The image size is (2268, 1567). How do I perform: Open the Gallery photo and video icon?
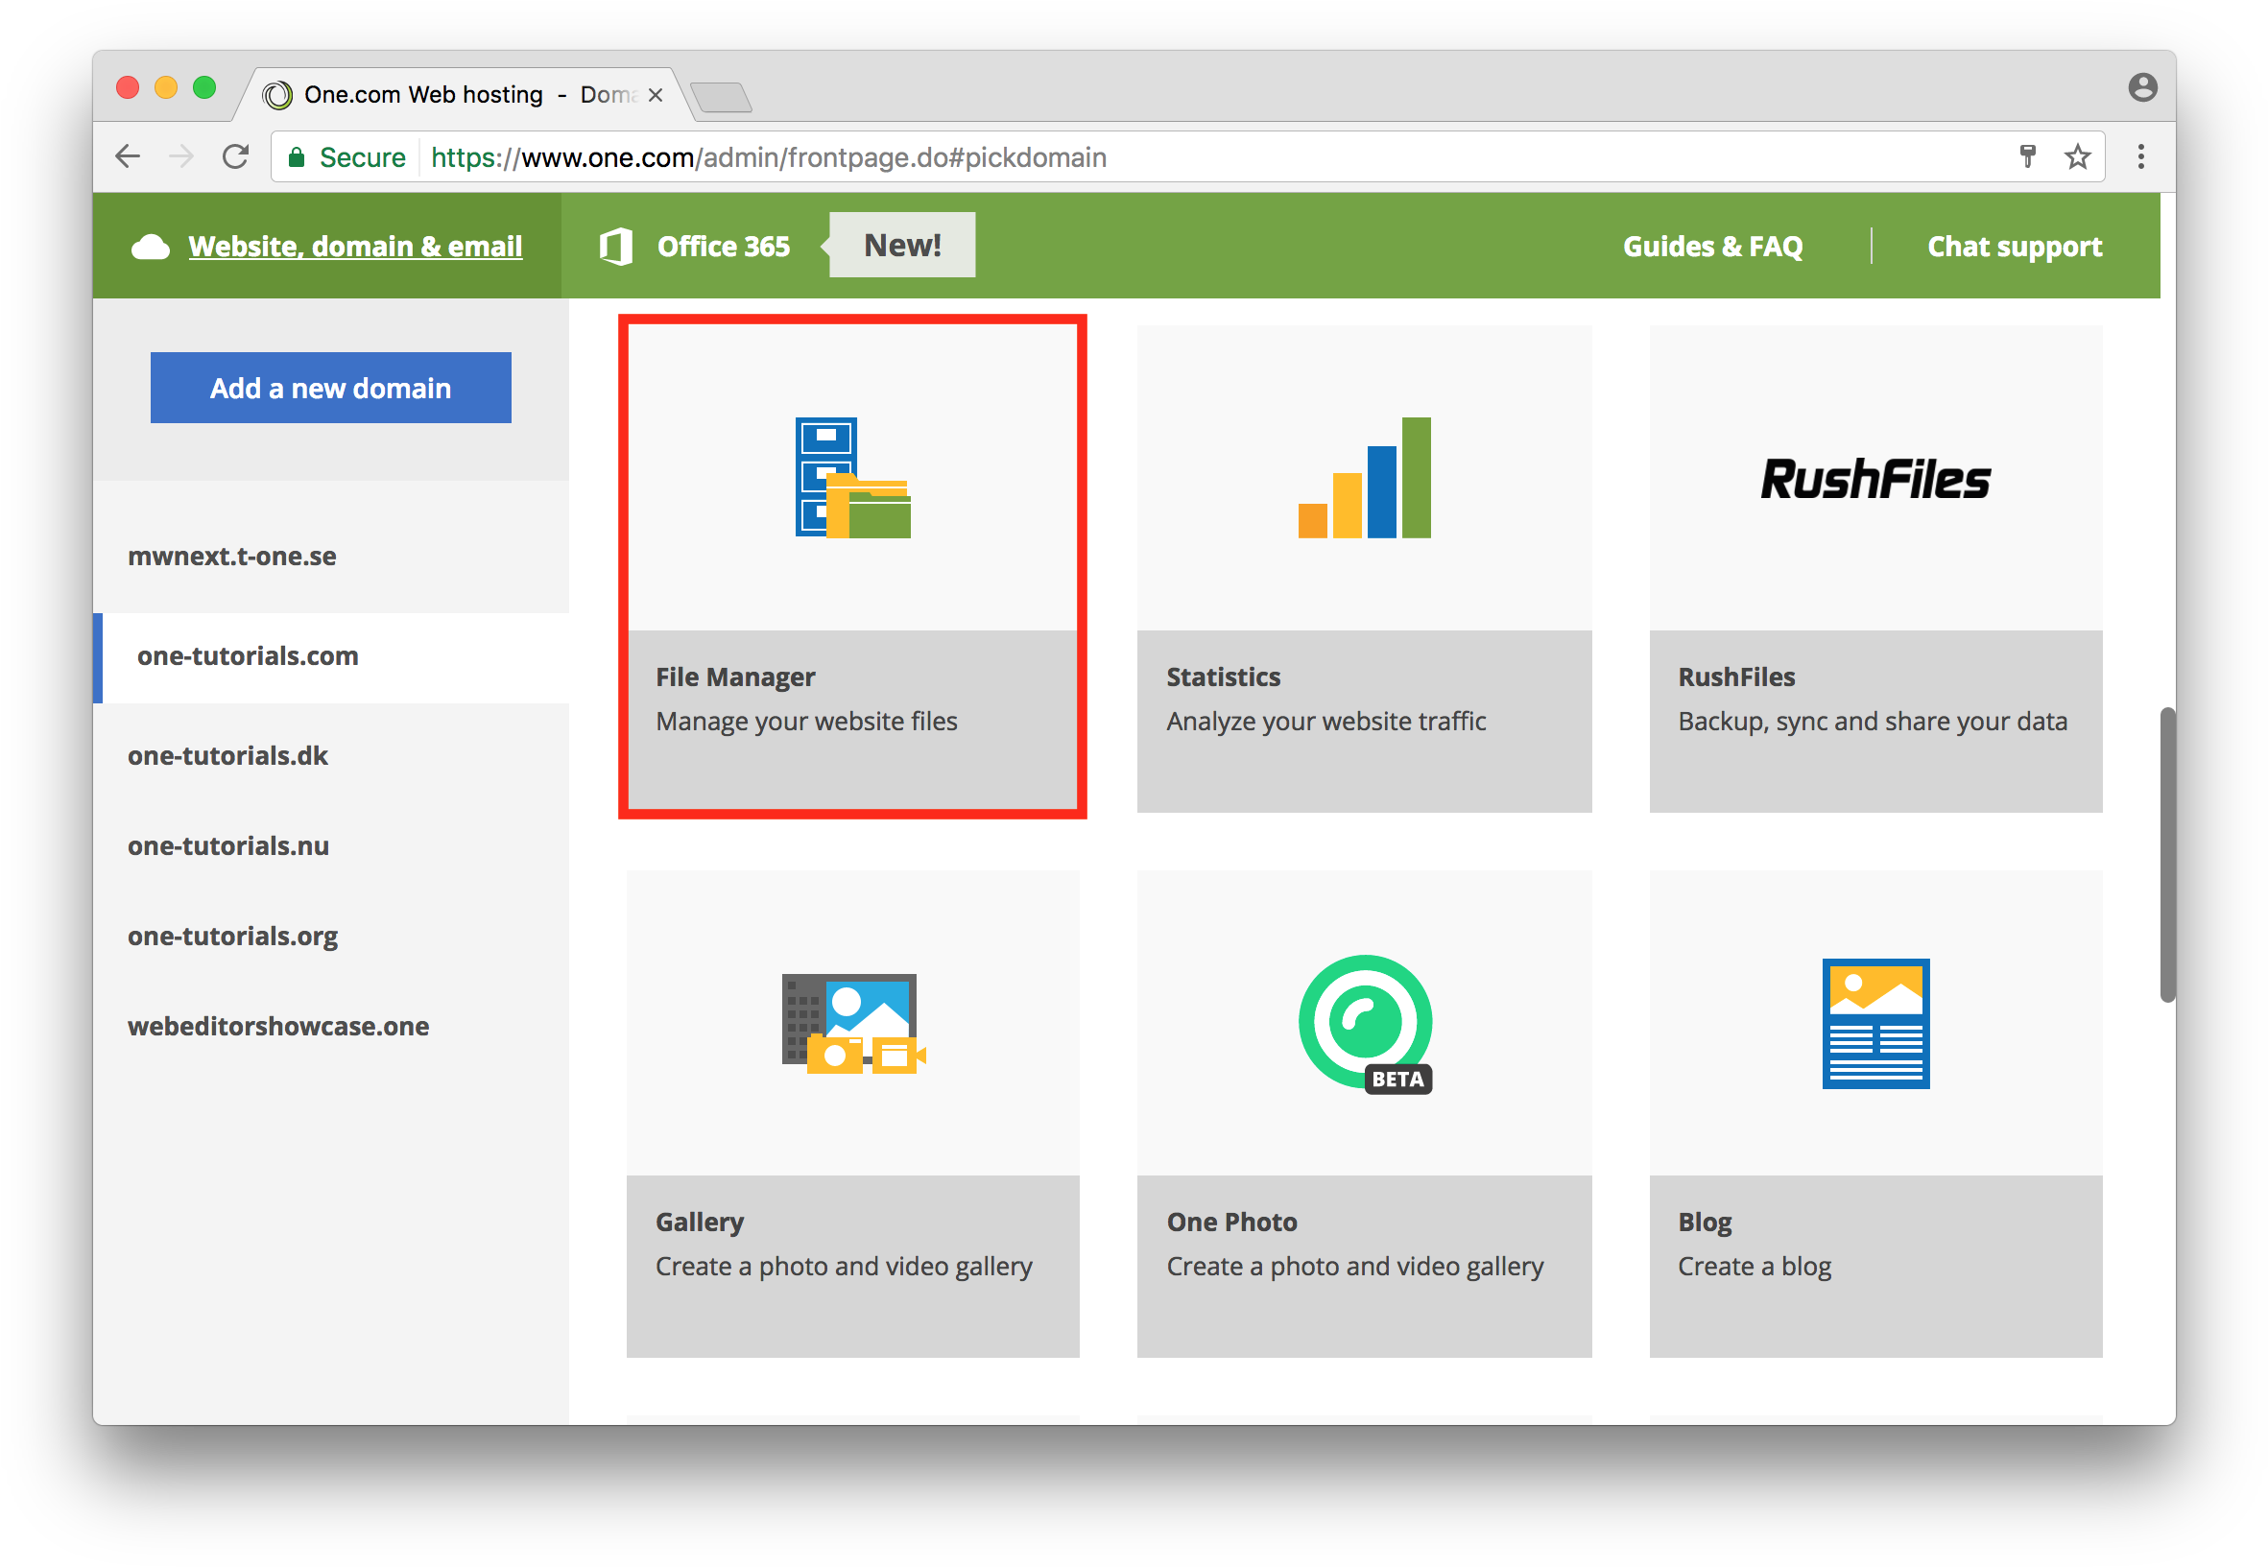[x=853, y=1023]
